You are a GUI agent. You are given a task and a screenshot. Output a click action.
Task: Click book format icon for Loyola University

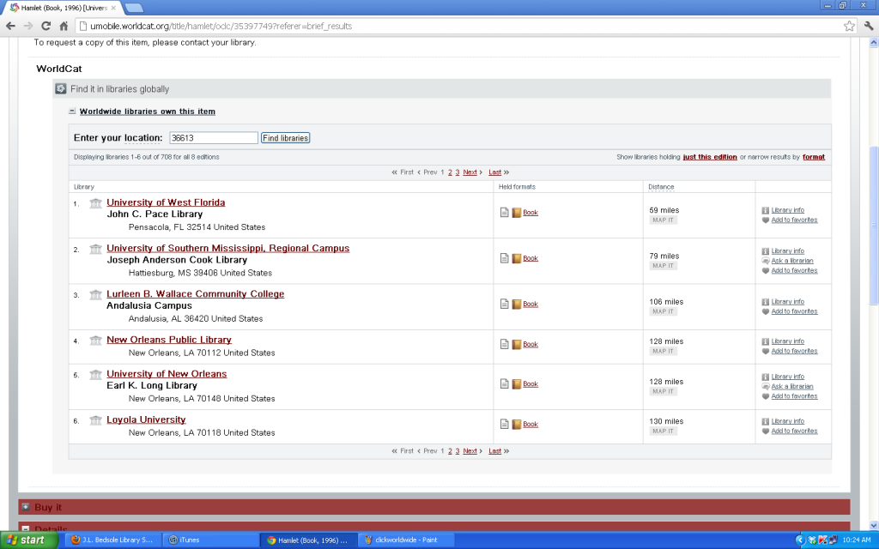[x=517, y=425]
